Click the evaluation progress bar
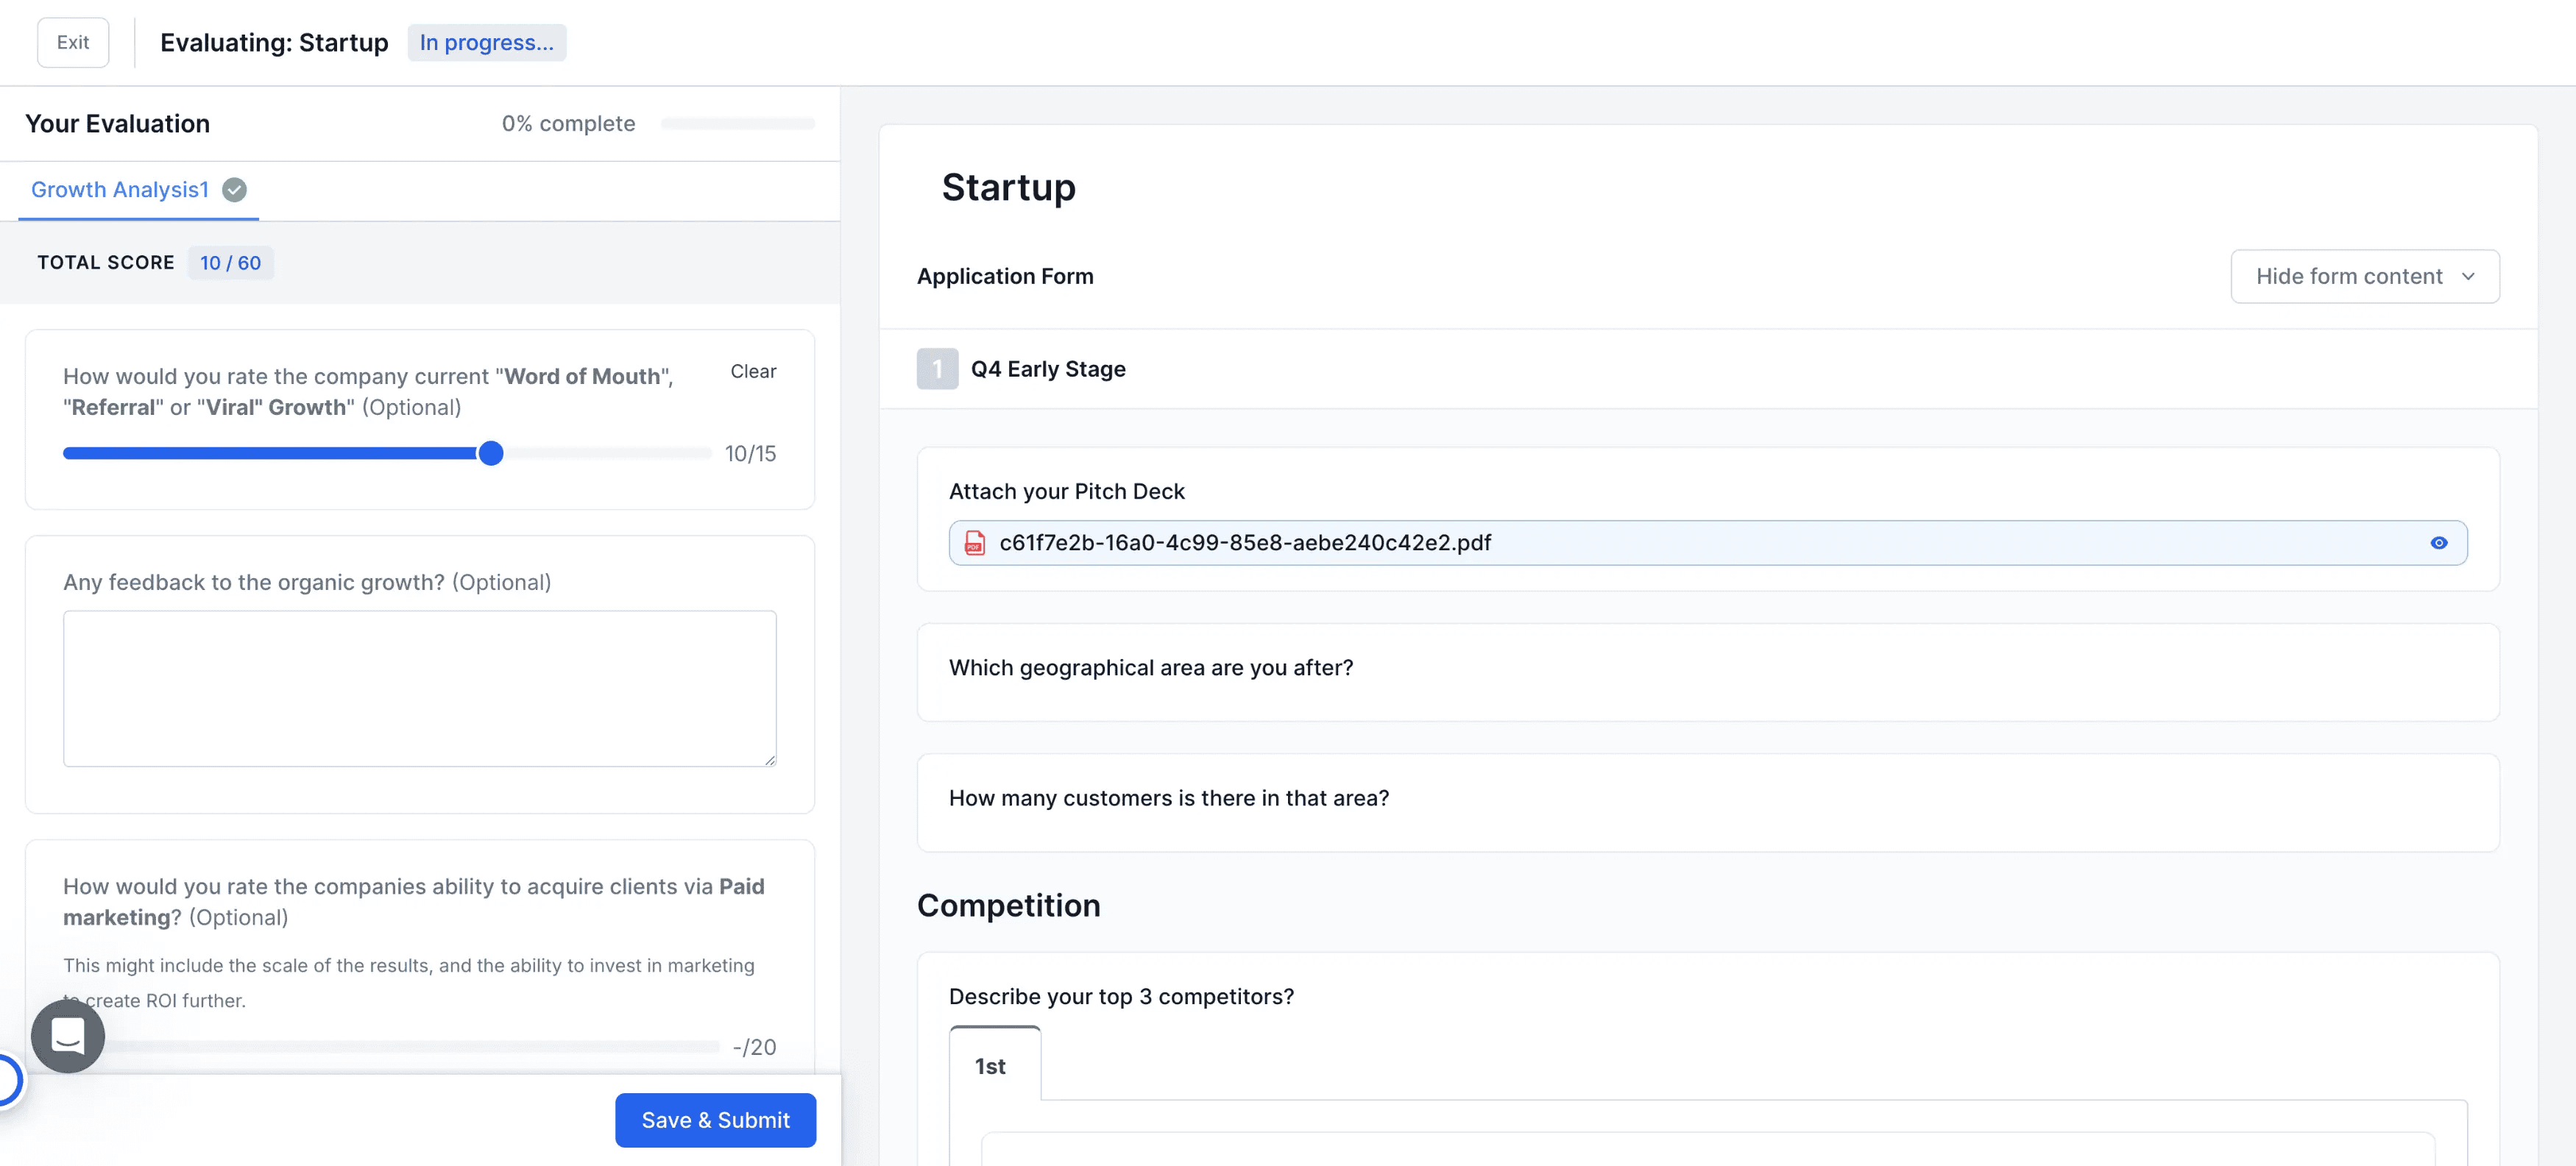The width and height of the screenshot is (2576, 1166). (737, 123)
